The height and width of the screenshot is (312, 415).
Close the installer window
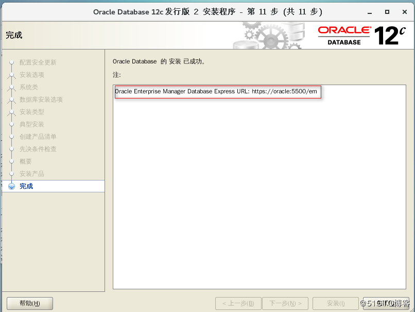(404, 12)
